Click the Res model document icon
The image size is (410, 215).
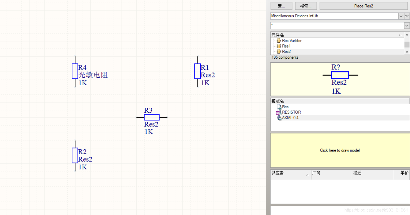click(279, 107)
